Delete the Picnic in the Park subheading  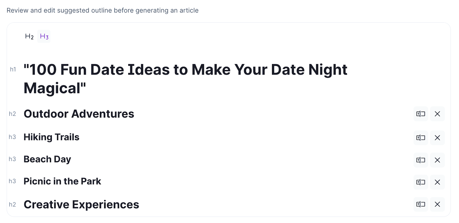tap(437, 182)
